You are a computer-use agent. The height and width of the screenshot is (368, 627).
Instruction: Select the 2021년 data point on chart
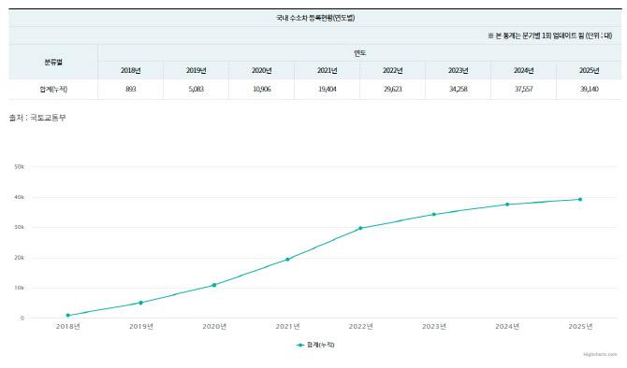click(287, 260)
